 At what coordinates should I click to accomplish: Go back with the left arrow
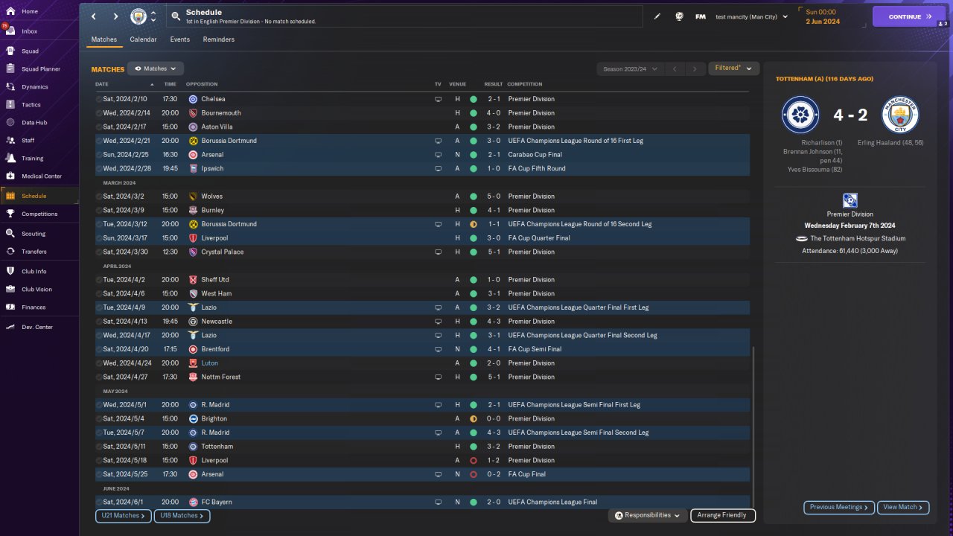(x=94, y=16)
